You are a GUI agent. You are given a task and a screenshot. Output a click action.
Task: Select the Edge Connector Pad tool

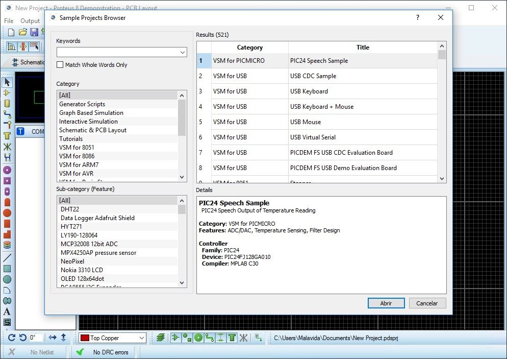[x=7, y=202]
